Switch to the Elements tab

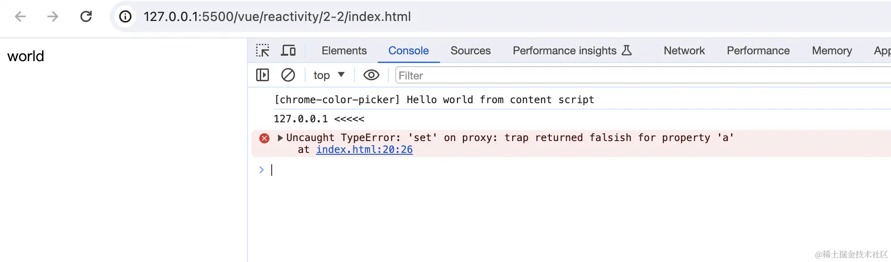pyautogui.click(x=344, y=51)
